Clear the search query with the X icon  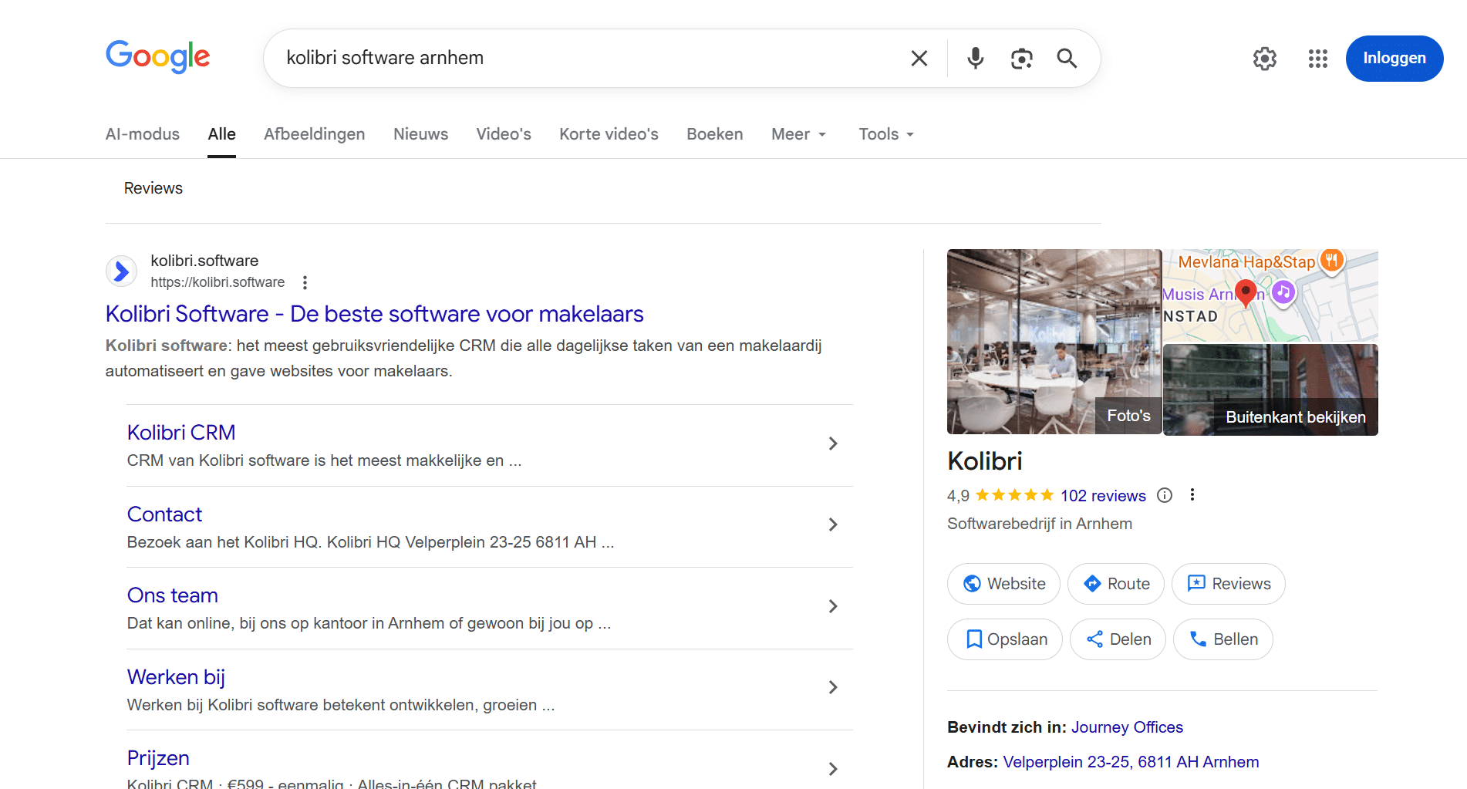tap(919, 59)
